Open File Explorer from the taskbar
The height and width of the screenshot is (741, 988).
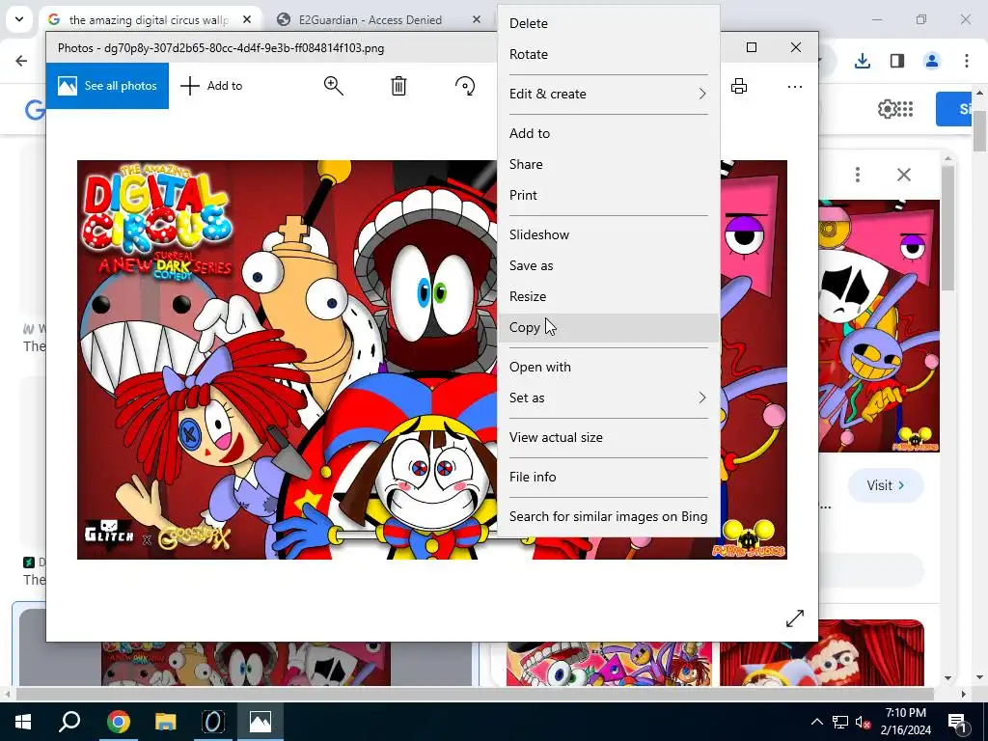click(x=166, y=722)
